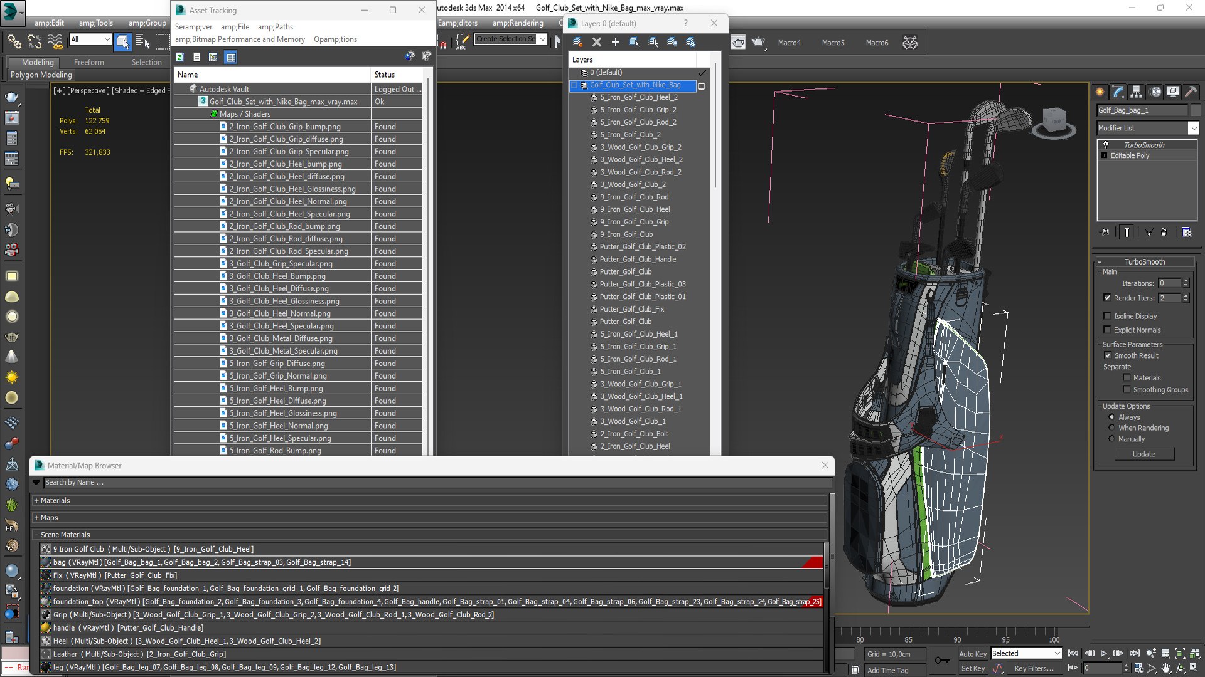Open the Utilities hammer panel icon
The width and height of the screenshot is (1205, 677).
(1191, 92)
